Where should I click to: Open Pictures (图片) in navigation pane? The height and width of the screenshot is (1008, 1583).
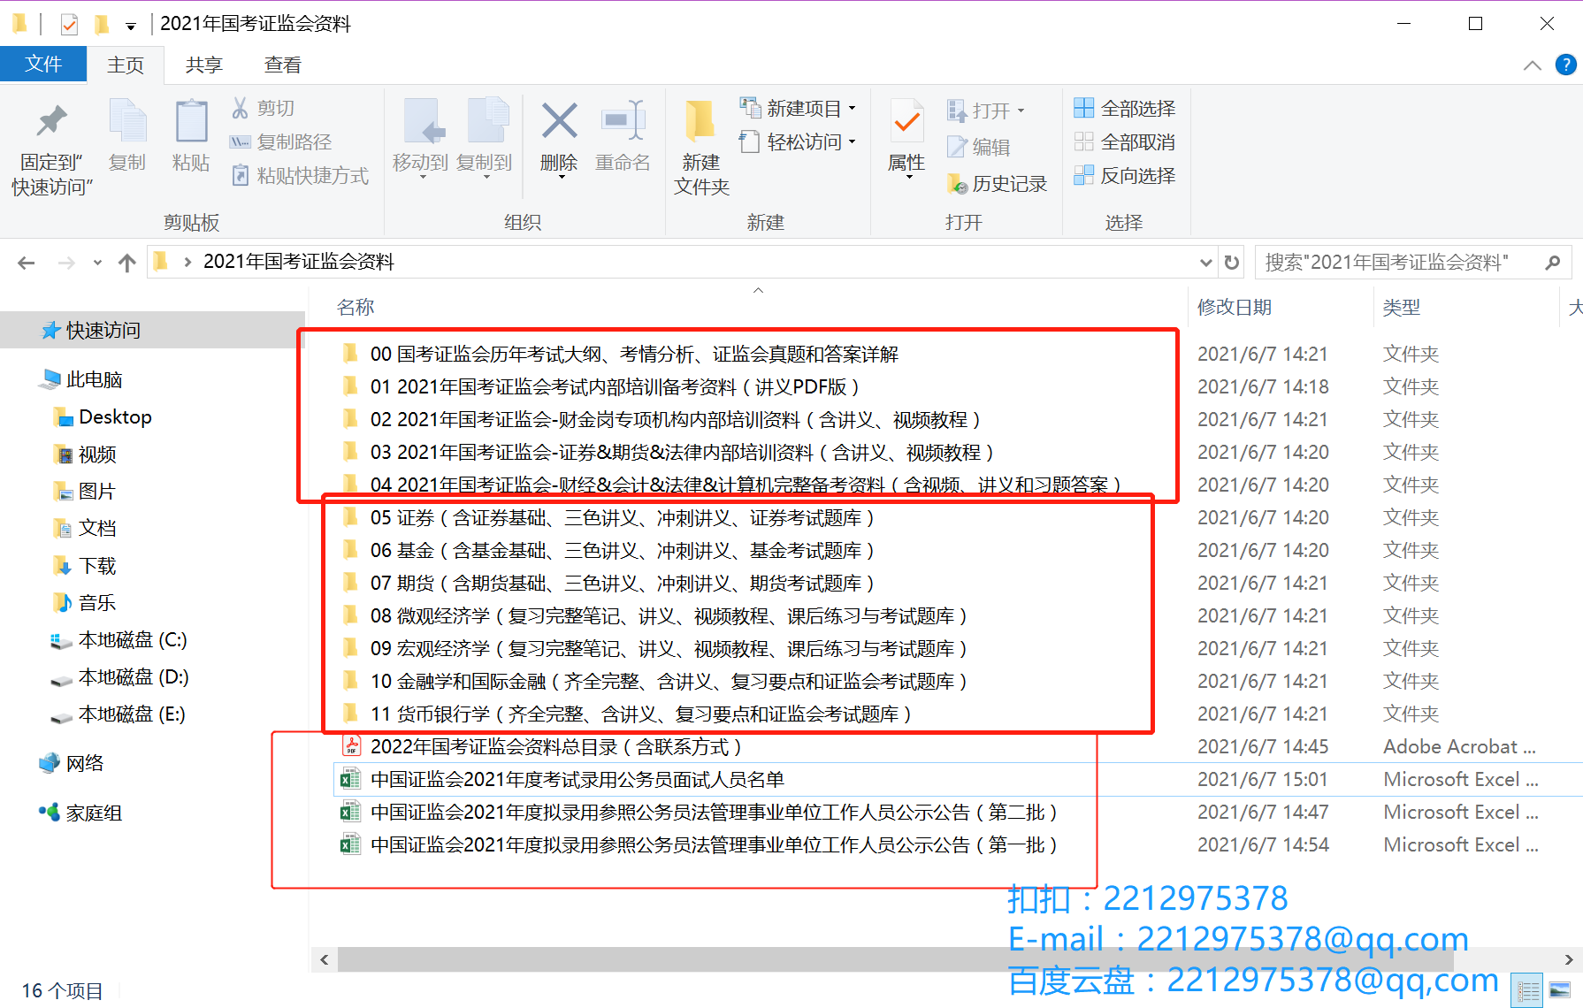point(85,491)
